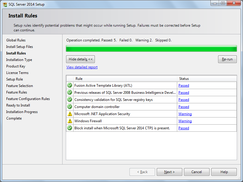Click warning icon for .NET Application Security
The width and height of the screenshot is (243, 182).
pos(70,114)
